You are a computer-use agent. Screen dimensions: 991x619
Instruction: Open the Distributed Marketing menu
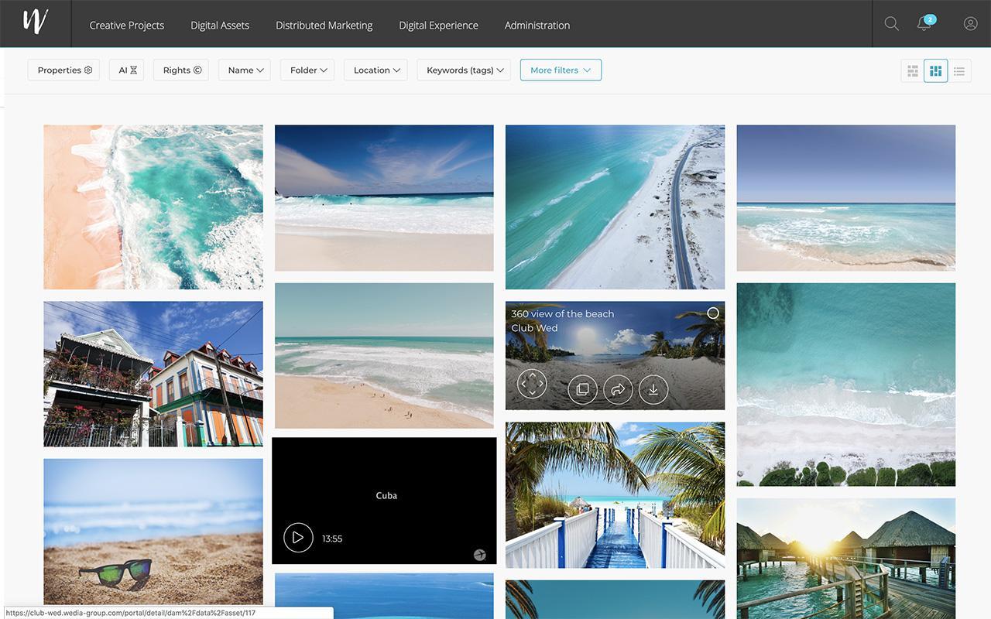click(324, 24)
